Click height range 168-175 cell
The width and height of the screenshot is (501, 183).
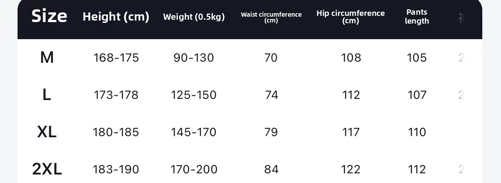116,58
